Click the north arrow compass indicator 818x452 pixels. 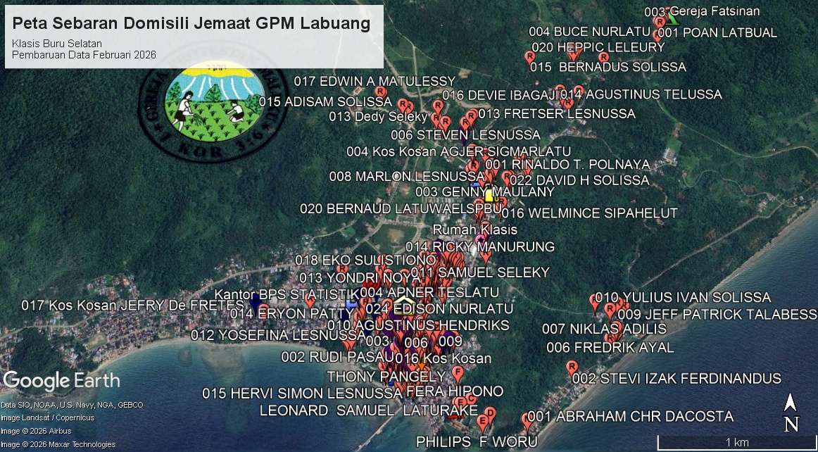[791, 413]
